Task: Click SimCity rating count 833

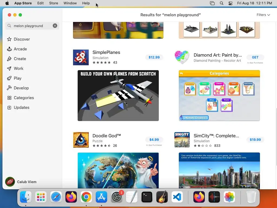Action: point(217,145)
